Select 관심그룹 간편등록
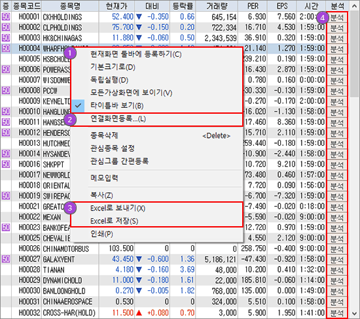Viewport: 360px width, 319px height. click(x=119, y=161)
